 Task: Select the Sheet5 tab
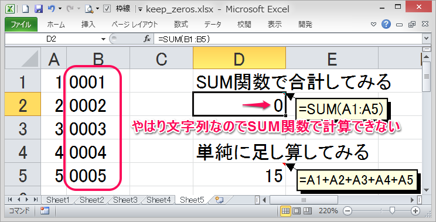coord(192,200)
